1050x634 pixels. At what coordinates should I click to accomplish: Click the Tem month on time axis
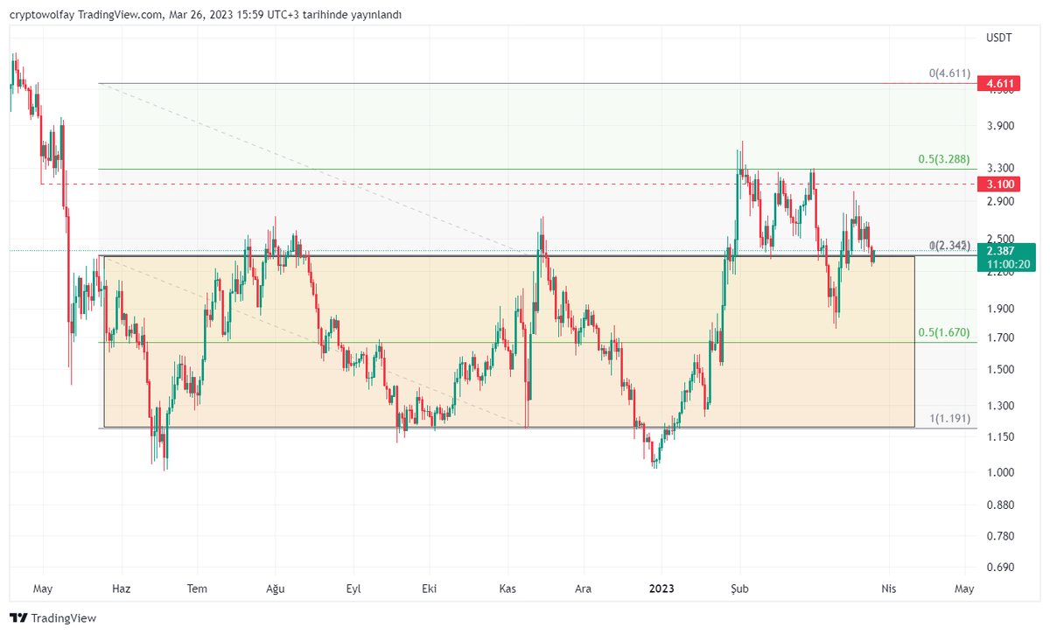click(x=198, y=589)
